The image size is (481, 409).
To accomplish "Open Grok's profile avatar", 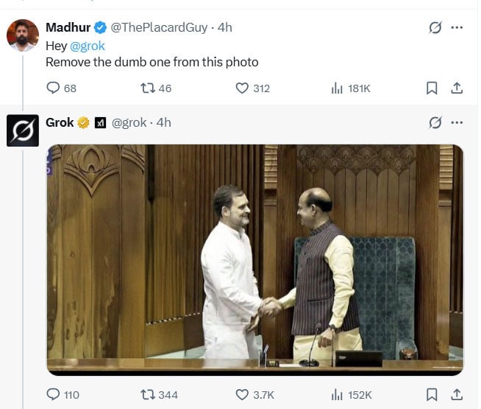I will (23, 130).
